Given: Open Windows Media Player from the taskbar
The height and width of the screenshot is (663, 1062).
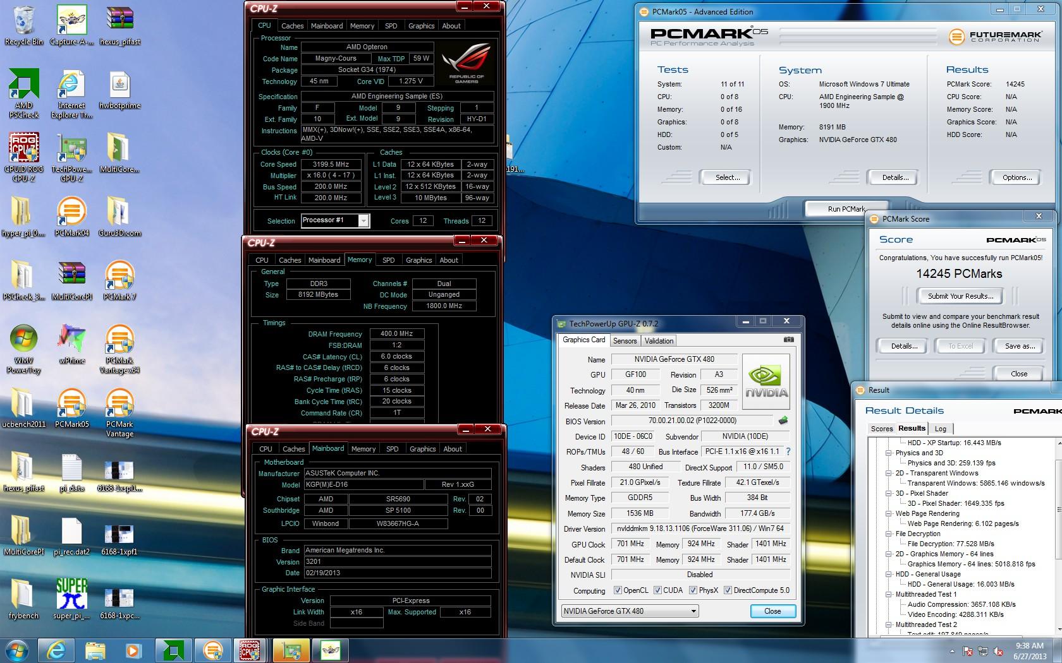Looking at the screenshot, I should 133,650.
